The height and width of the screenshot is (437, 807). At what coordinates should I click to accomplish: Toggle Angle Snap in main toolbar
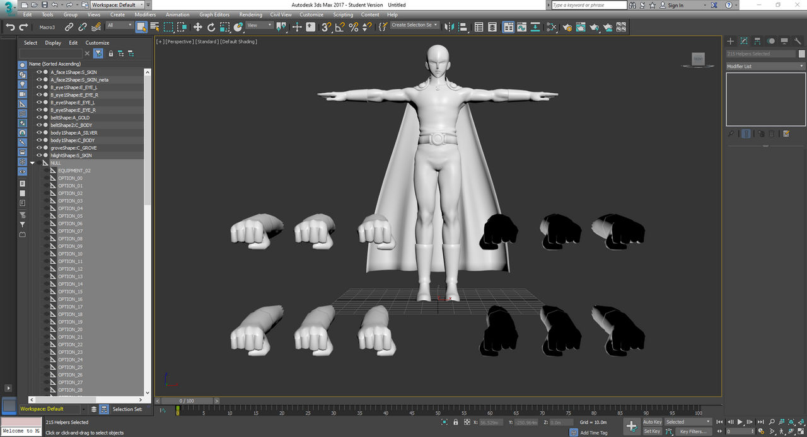pos(340,27)
